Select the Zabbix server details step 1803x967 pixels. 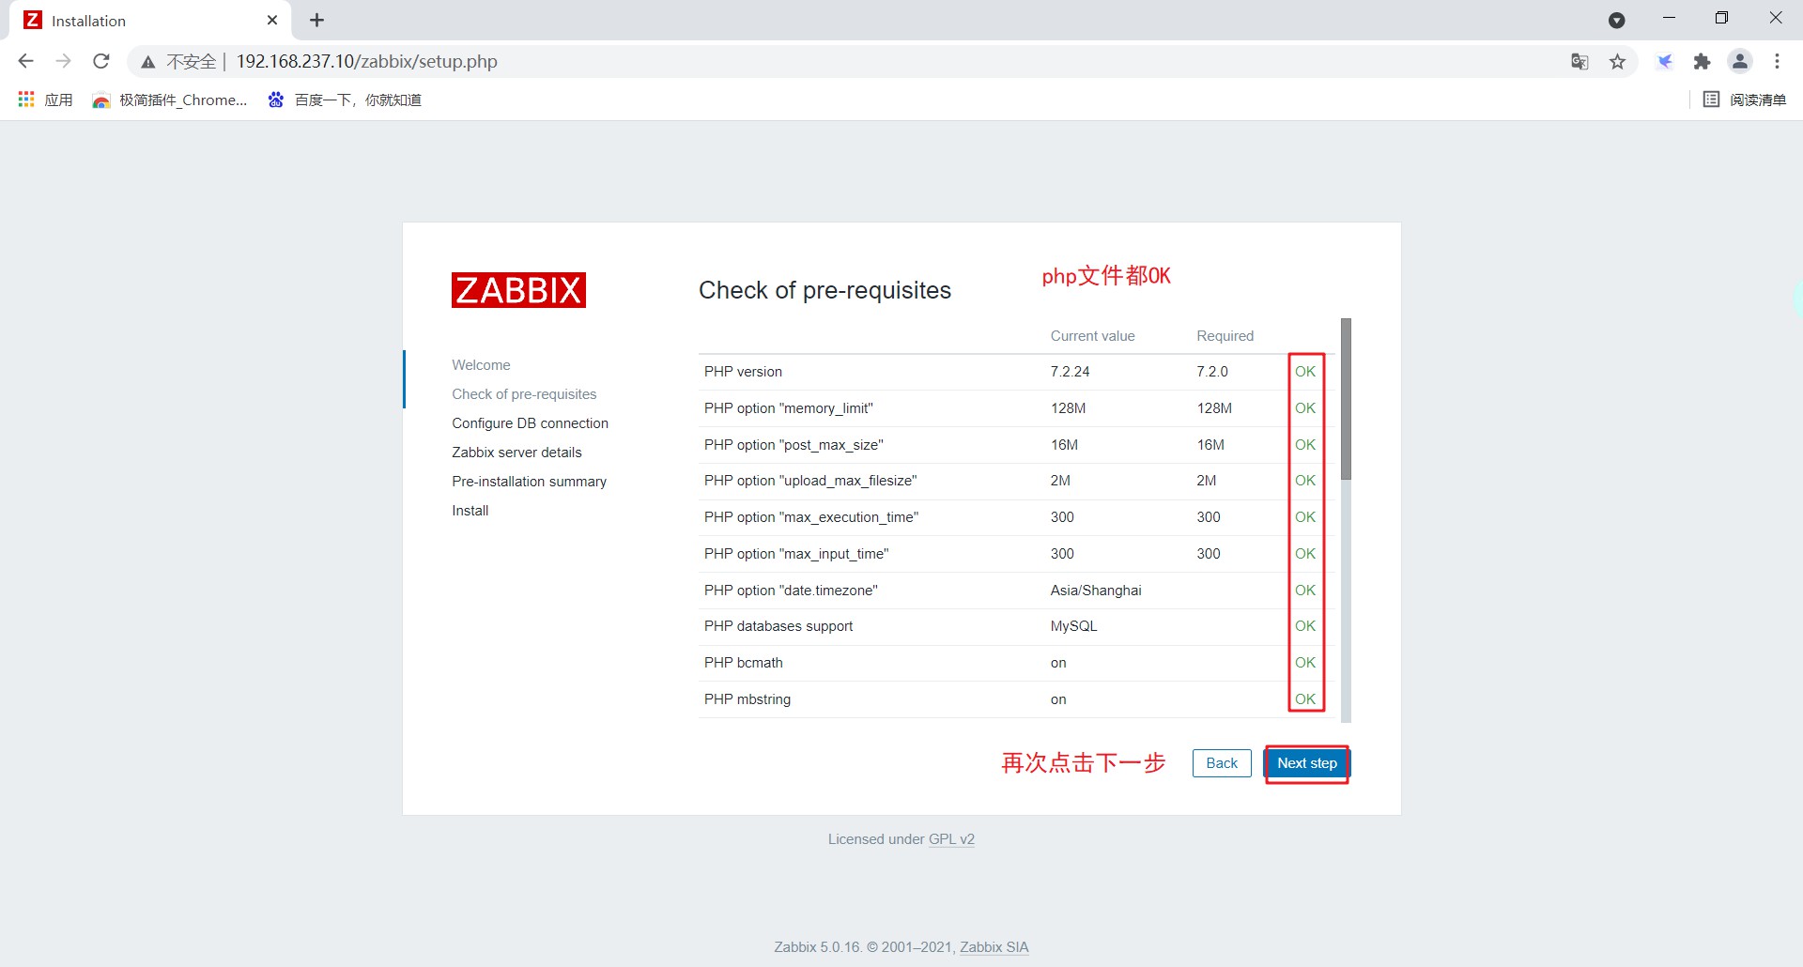[516, 453]
